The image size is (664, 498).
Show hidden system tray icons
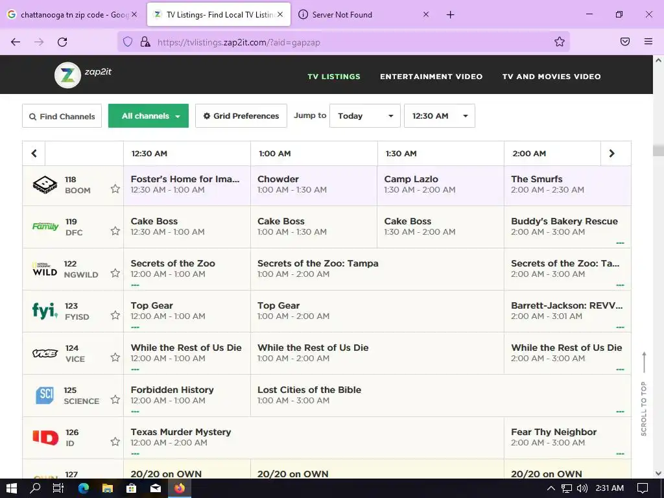[551, 488]
